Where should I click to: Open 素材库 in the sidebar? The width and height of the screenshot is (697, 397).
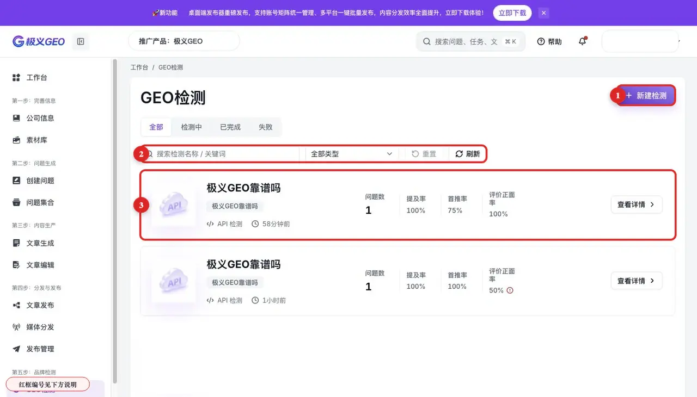click(37, 140)
